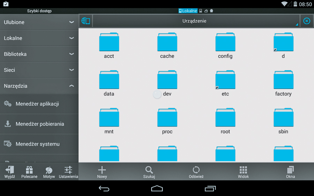
Task: Change layout using Widok icon
Action: [243, 171]
